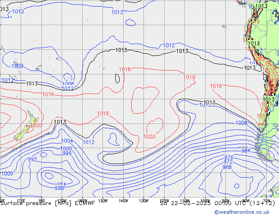This screenshot has width=279, height=216.
Task: Select the 992 isobar label
Action: (32, 159)
